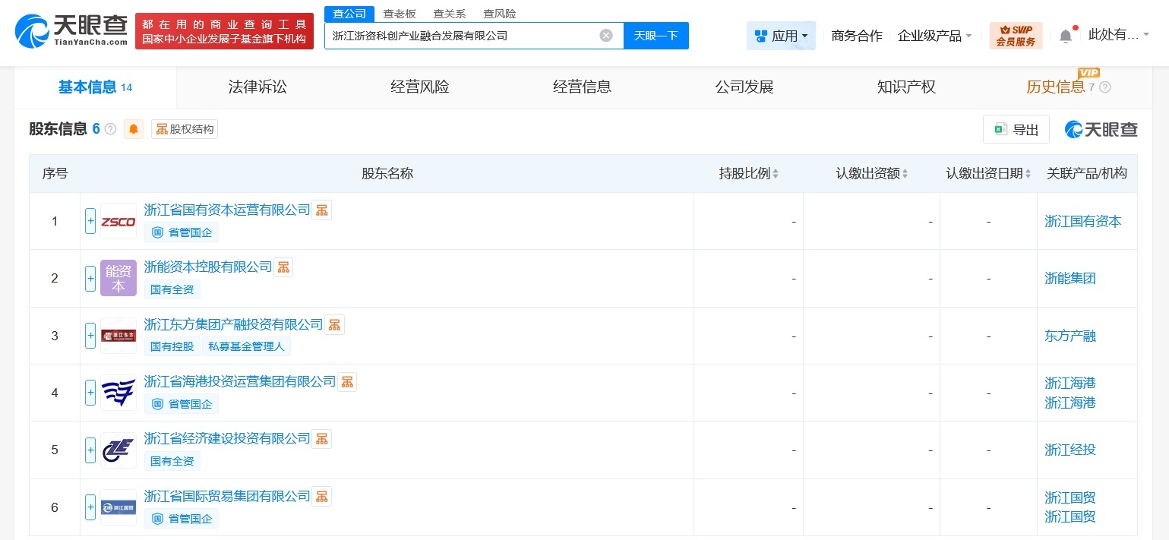The height and width of the screenshot is (540, 1169).
Task: Expand shareholder row for 浙江省国有资本运营有限公司
Action: coord(90,221)
